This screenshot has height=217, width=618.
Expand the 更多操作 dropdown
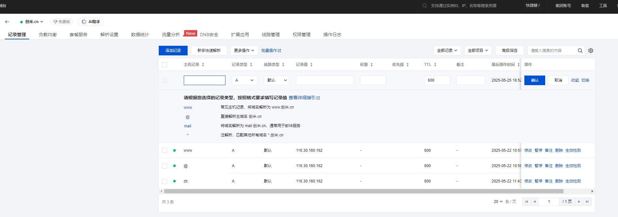pyautogui.click(x=244, y=51)
